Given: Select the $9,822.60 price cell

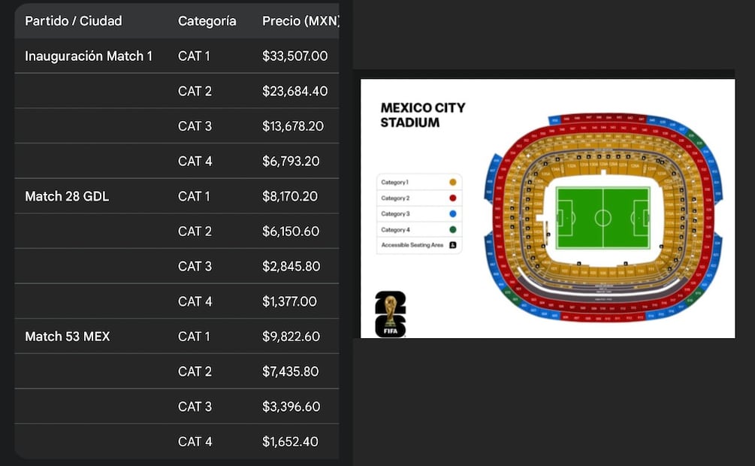Looking at the screenshot, I should pyautogui.click(x=291, y=337).
